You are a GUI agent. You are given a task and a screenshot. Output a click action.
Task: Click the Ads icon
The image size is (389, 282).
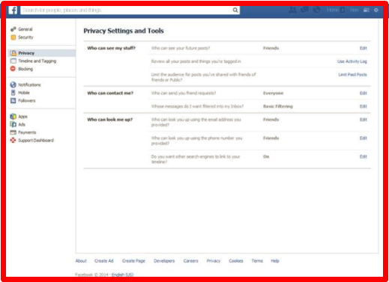13,124
